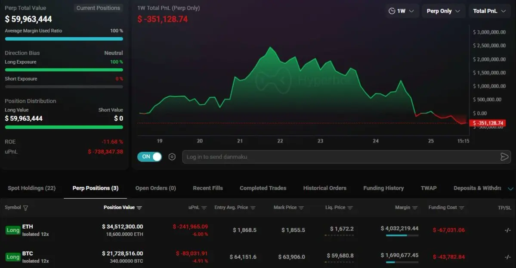Image resolution: width=516 pixels, height=268 pixels.
Task: Click BTC position value $ 21,728,516.00
Action: click(x=122, y=253)
